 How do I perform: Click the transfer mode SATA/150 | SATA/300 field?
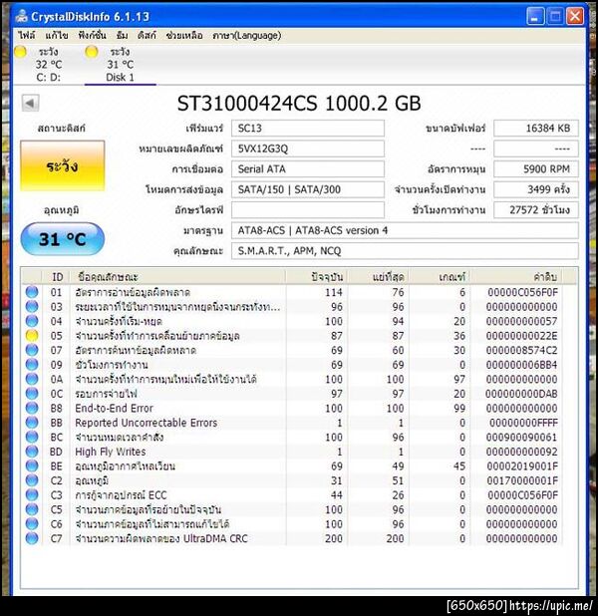308,189
